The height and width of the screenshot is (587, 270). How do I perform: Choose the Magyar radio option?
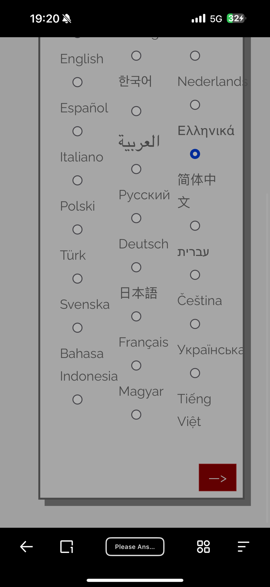tap(136, 415)
